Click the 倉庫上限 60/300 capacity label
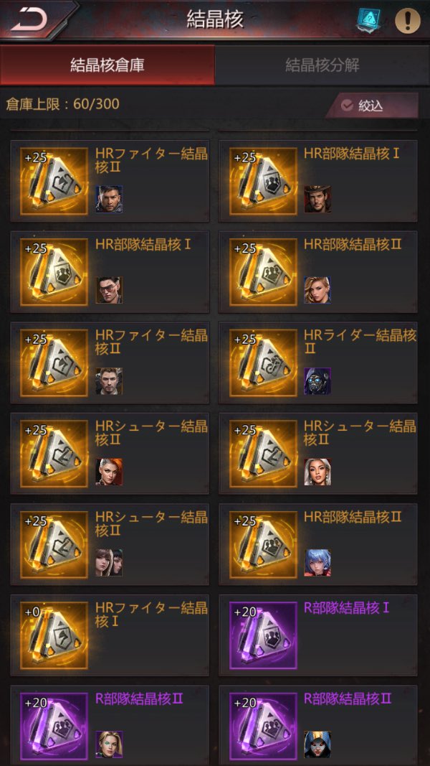Viewport: 430px width, 766px height. point(62,104)
